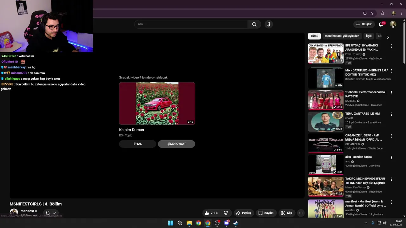This screenshot has width=406, height=228.
Task: Select manifest adlı yükleyiciden chip
Action: coord(342,36)
